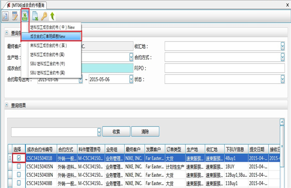291x188 pixels.
Task: Click the notepad edit toolbar icon
Action: coord(15,17)
